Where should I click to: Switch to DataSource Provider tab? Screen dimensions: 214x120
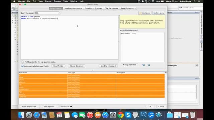click(x=93, y=8)
